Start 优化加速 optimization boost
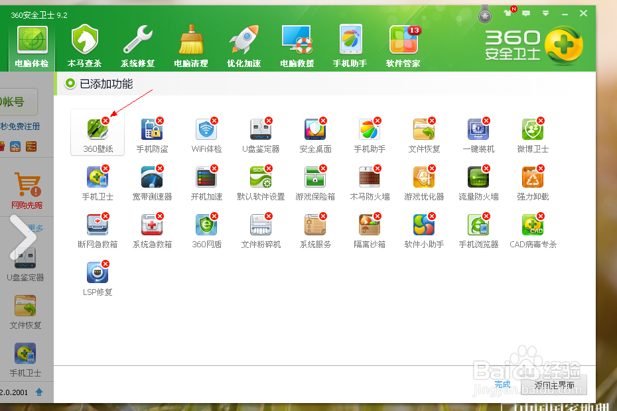This screenshot has height=411, width=617. pyautogui.click(x=243, y=44)
